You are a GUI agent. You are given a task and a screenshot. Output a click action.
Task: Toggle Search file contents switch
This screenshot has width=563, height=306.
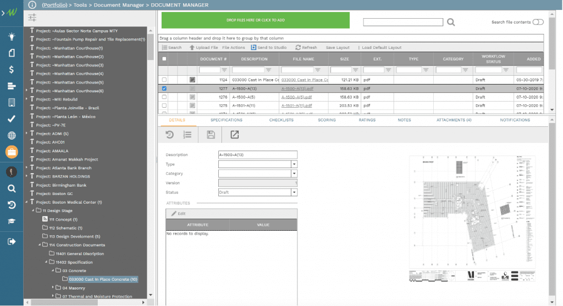[538, 22]
